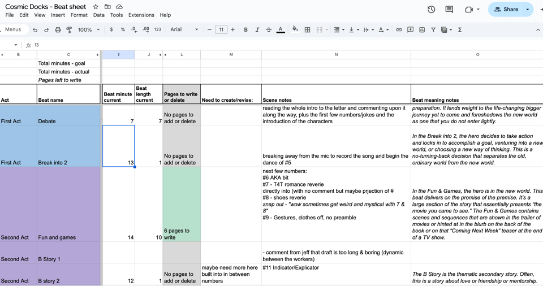Click the print icon
Screen dimensions: 543x286
pyautogui.click(x=58, y=30)
